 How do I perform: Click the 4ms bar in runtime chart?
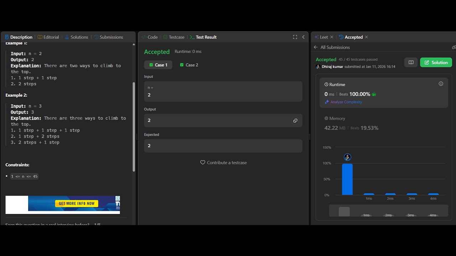click(x=433, y=194)
